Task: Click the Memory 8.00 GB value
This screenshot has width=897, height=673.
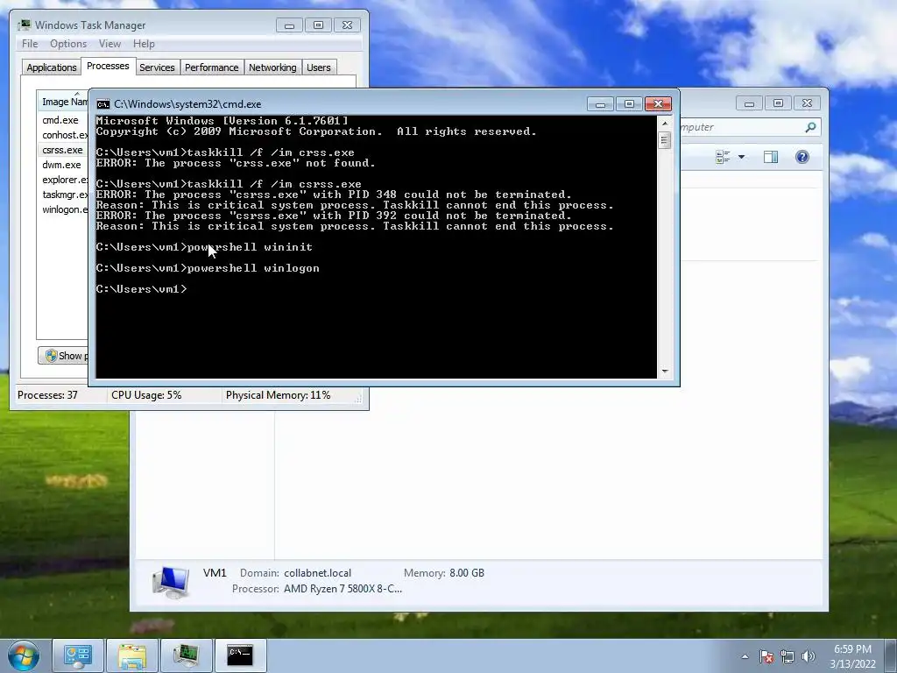Action: click(467, 573)
